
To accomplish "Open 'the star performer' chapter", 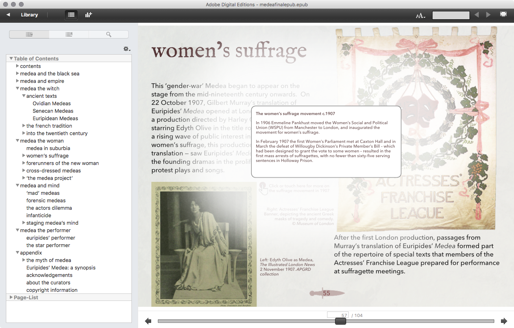I will (48, 245).
